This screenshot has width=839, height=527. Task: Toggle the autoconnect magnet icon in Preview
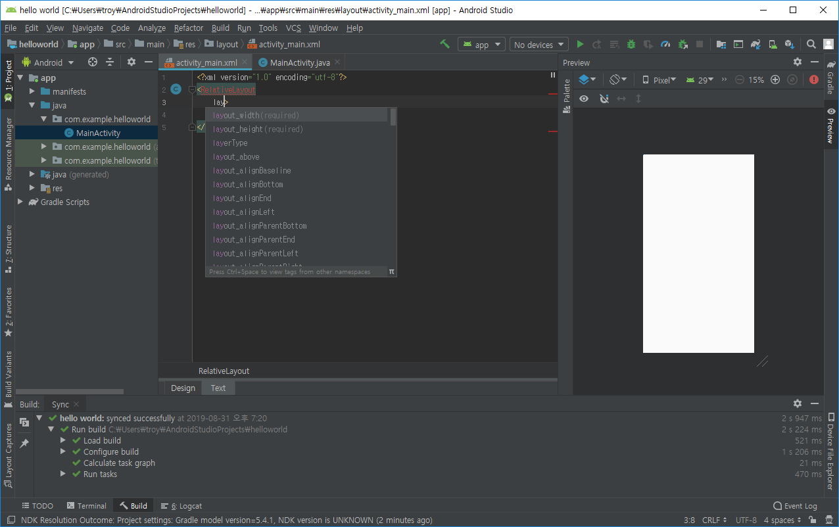pyautogui.click(x=604, y=99)
